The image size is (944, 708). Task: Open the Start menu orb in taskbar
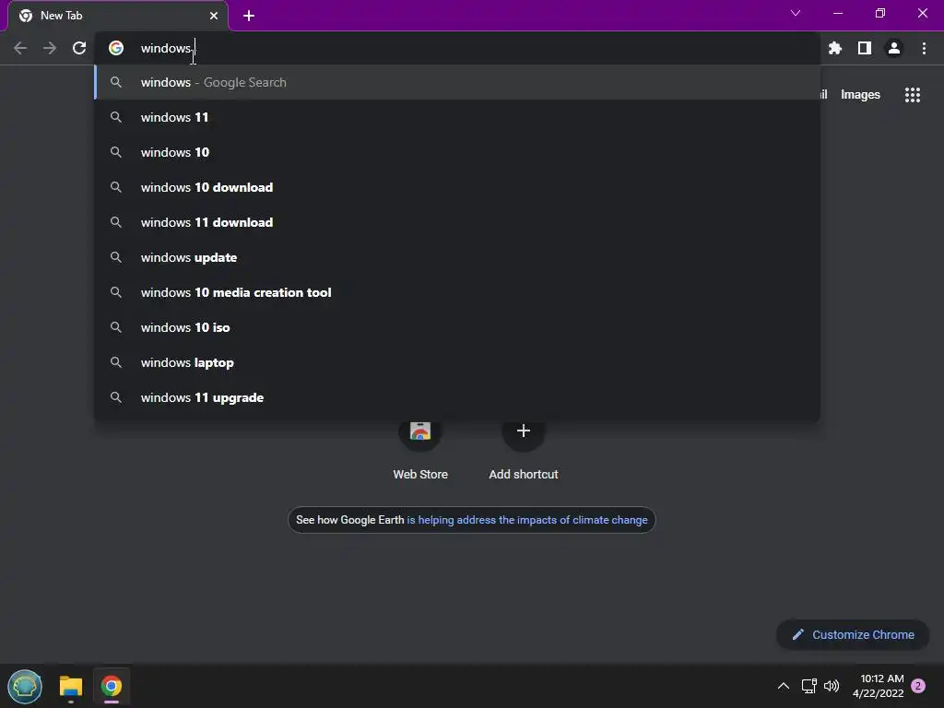(25, 686)
